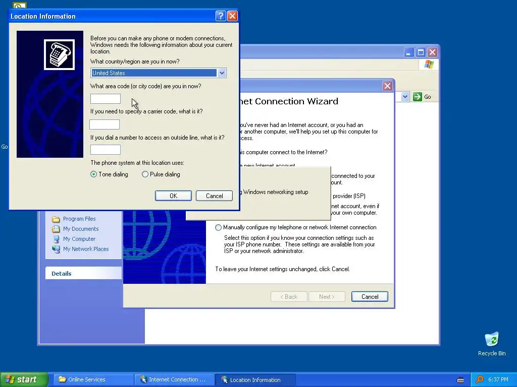Click the magnifier icon in system tray
The height and width of the screenshot is (387, 517).
click(480, 380)
